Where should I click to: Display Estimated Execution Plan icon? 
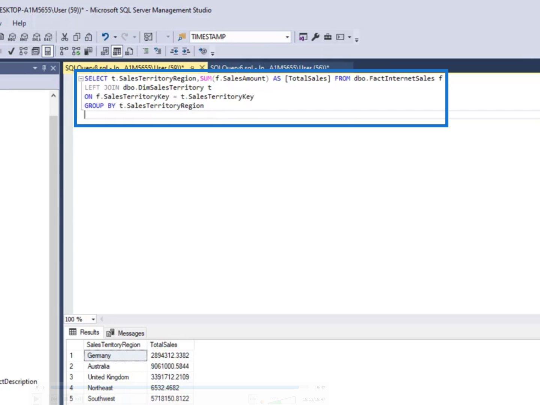click(x=23, y=51)
